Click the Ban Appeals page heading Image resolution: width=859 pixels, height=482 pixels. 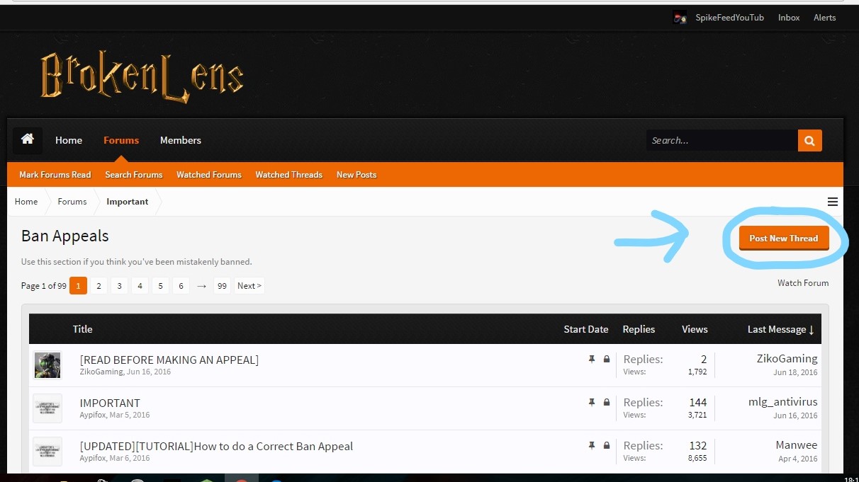tap(65, 236)
